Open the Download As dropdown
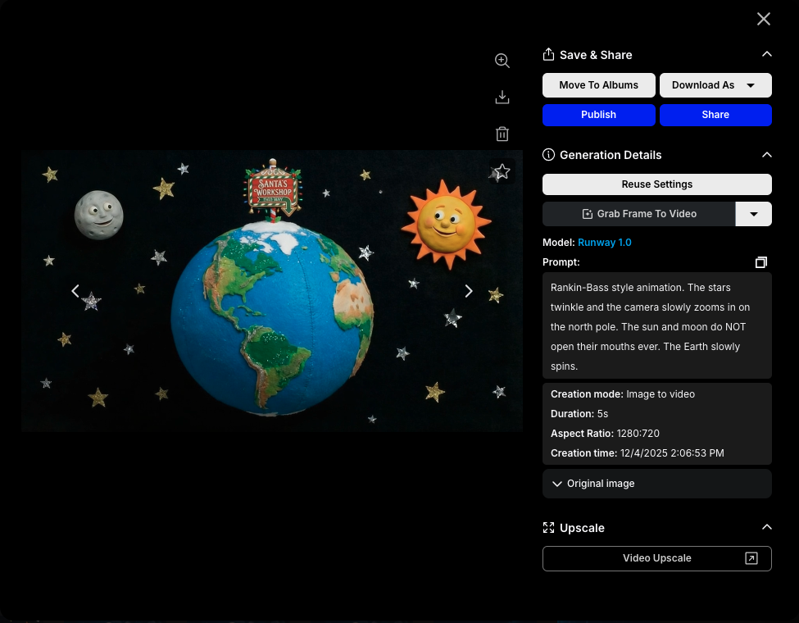The image size is (799, 623). (715, 85)
